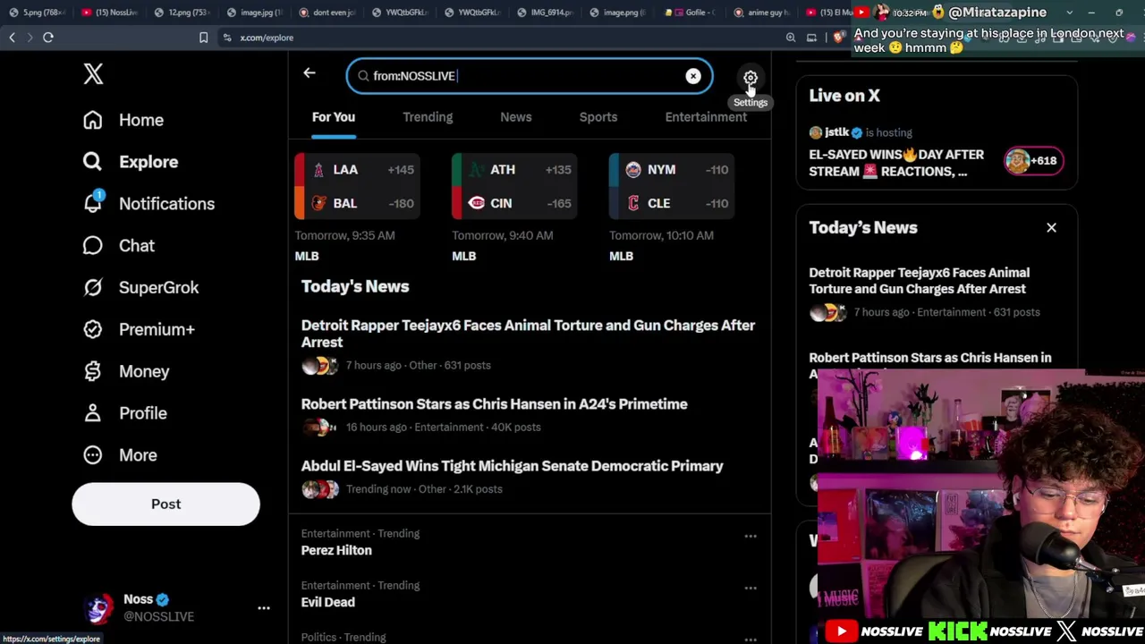Switch to the 12.png browser tab
This screenshot has height=644, width=1145.
click(x=182, y=13)
